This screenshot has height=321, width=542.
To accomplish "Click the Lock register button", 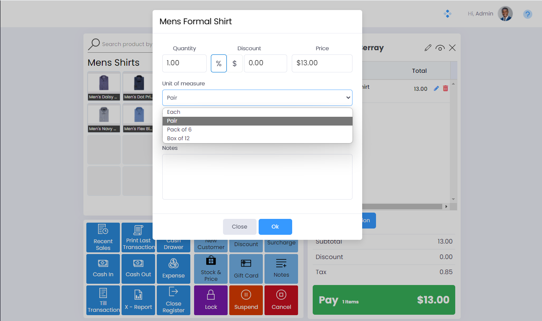I will click(x=211, y=300).
